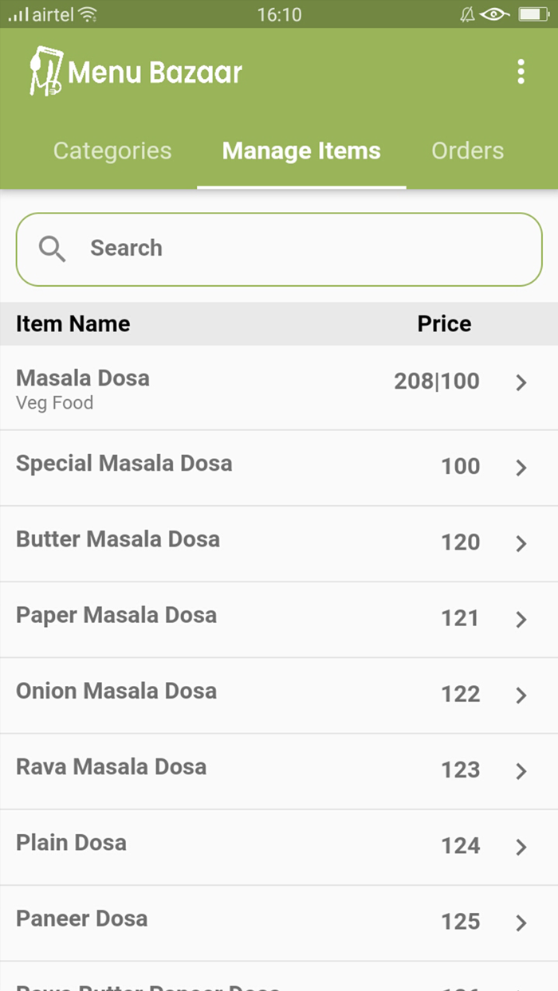Tap the eye icon in the status bar

[x=493, y=14]
